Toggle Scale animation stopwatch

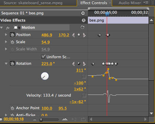point(12,42)
